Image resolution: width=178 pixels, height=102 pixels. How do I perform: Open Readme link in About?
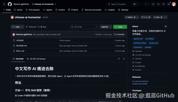click(x=137, y=51)
